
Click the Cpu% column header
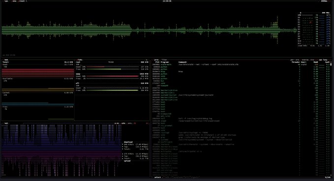[x=327, y=62]
